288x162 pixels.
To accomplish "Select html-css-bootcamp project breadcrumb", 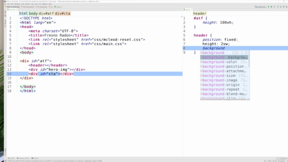I will coord(12,7).
